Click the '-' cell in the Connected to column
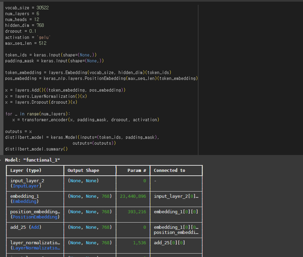The image size is (303, 257). click(155, 181)
